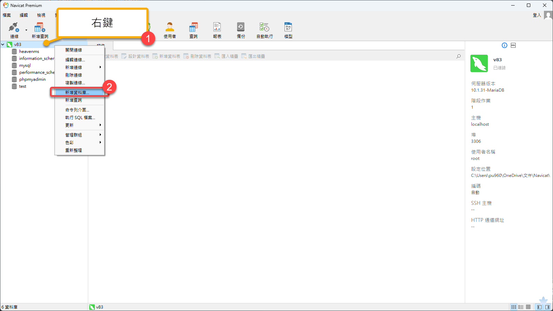Image resolution: width=553 pixels, height=311 pixels.
Task: Collapse the v83 connection tree node
Action: tap(3, 45)
